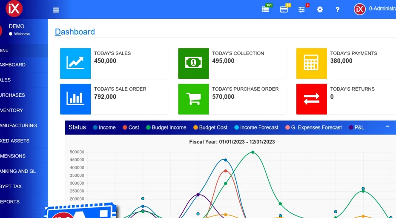Click the Today's Returns arrows icon
This screenshot has width=396, height=218.
(x=311, y=99)
